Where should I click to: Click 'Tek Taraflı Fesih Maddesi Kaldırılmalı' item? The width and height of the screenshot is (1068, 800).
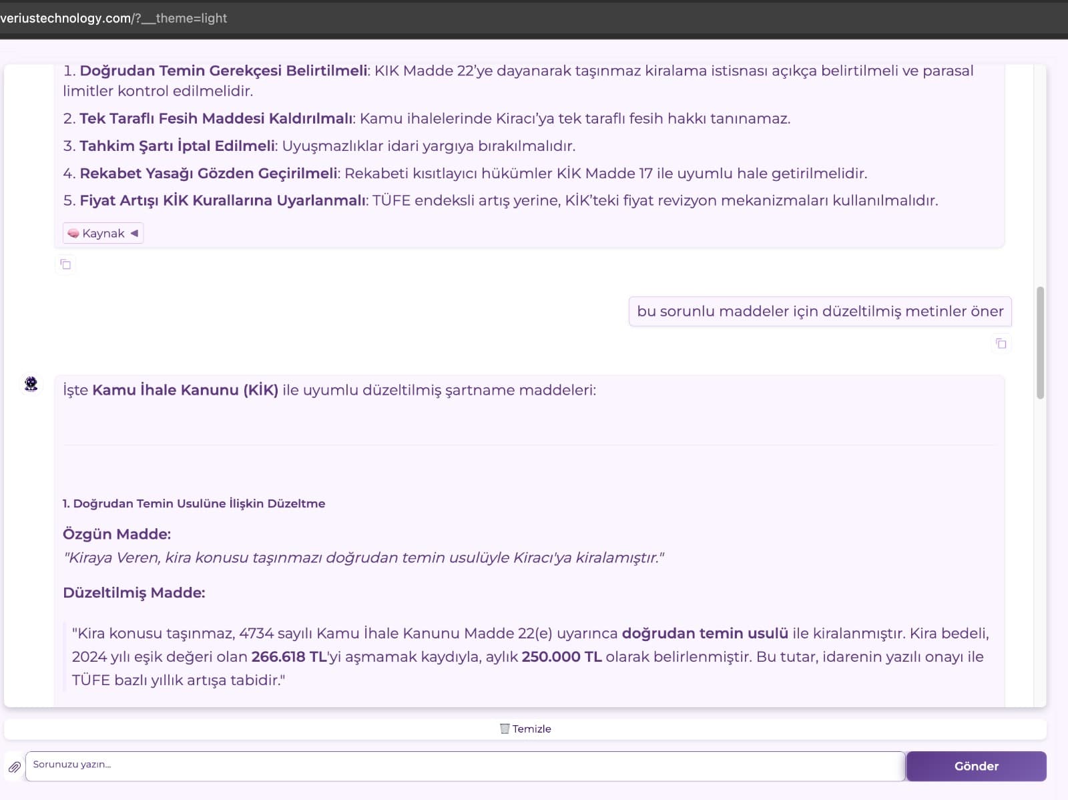click(x=216, y=119)
